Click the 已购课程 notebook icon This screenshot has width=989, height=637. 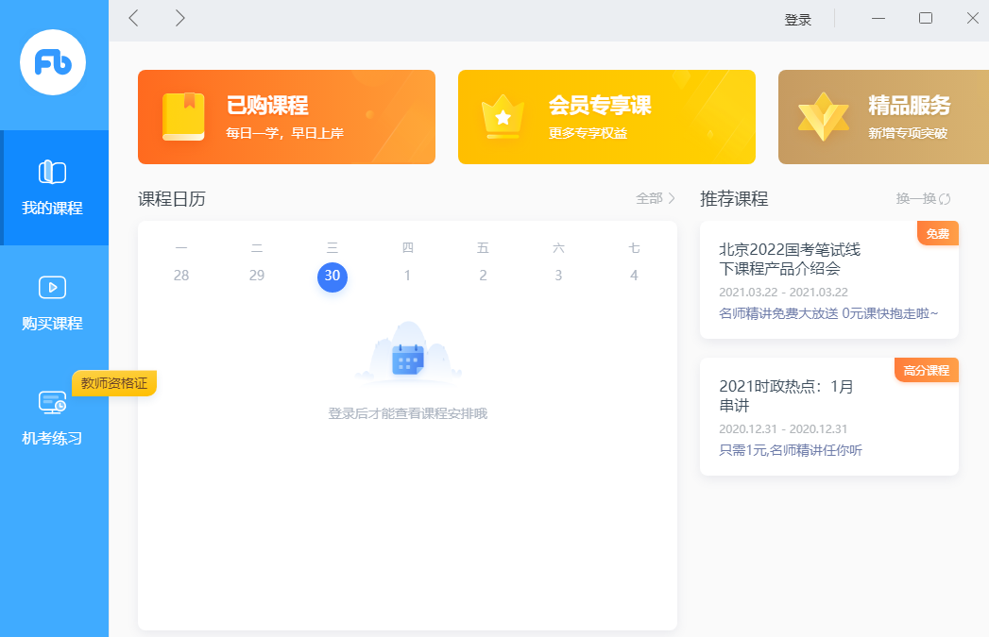(x=183, y=117)
